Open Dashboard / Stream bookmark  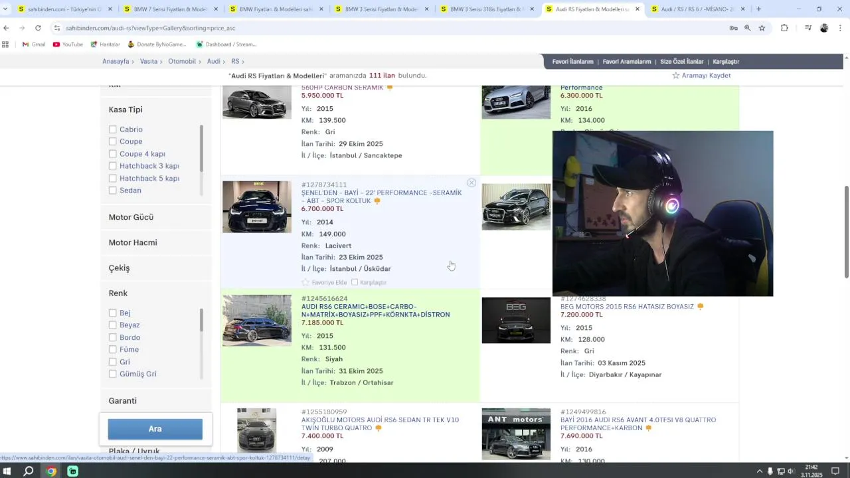(x=226, y=44)
